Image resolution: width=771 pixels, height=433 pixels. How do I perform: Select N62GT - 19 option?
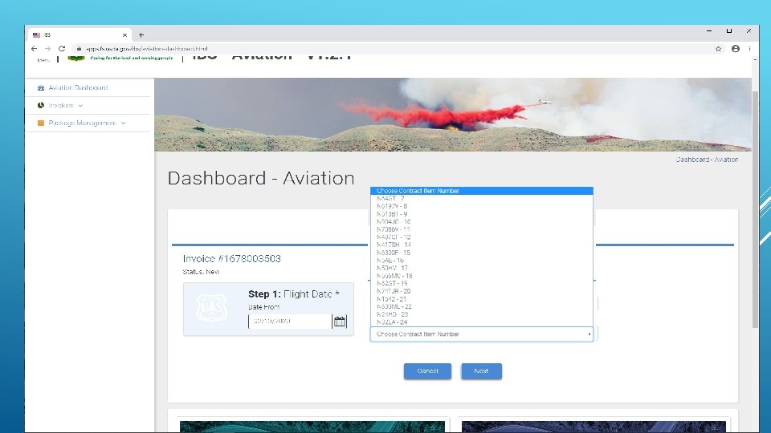coord(481,283)
